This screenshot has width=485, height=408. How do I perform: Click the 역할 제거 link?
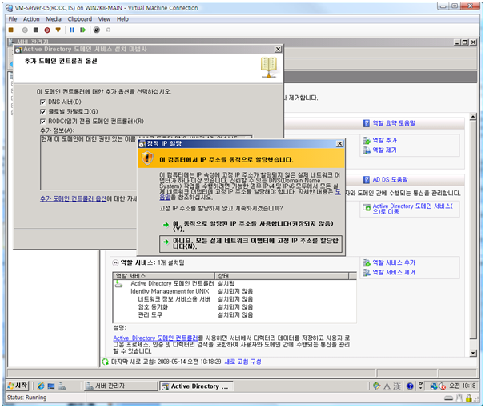[384, 150]
